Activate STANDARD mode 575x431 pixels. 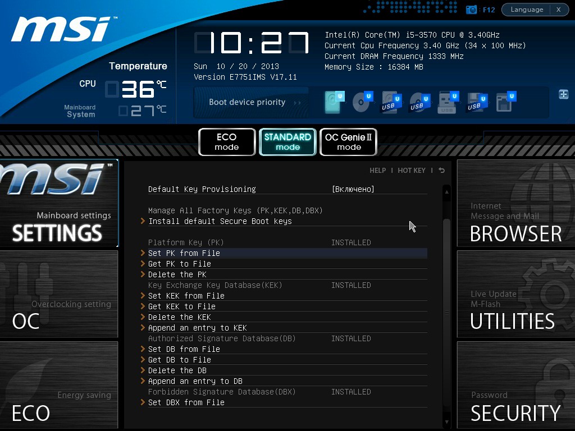[287, 142]
